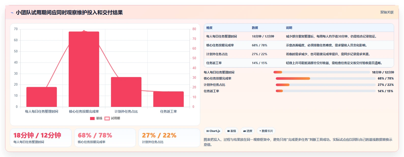Click table value 68% / 78%
Screen dimensions: 404x157
[x=259, y=45]
